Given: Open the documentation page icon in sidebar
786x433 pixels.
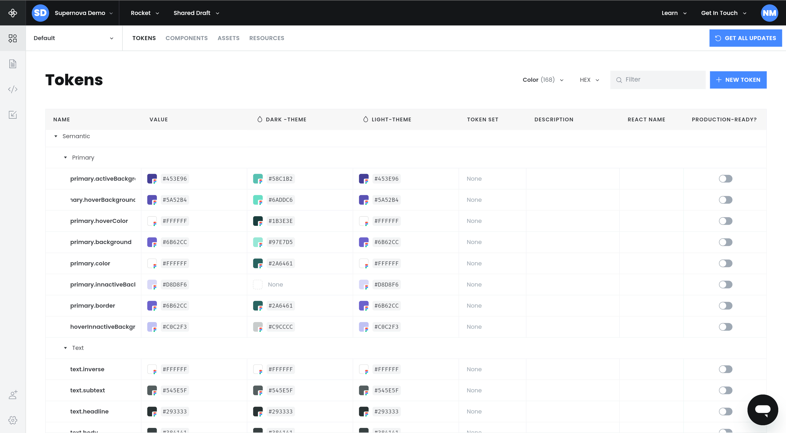Looking at the screenshot, I should 13,64.
